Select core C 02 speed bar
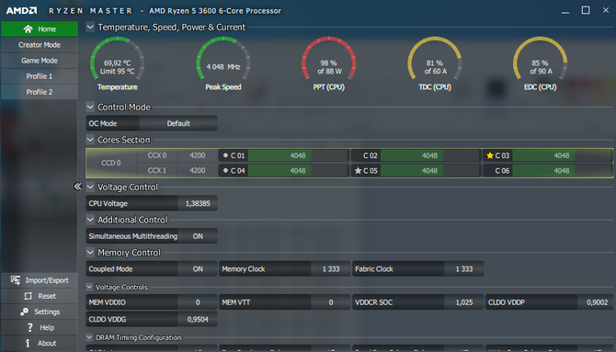The height and width of the screenshot is (352, 616). (429, 155)
